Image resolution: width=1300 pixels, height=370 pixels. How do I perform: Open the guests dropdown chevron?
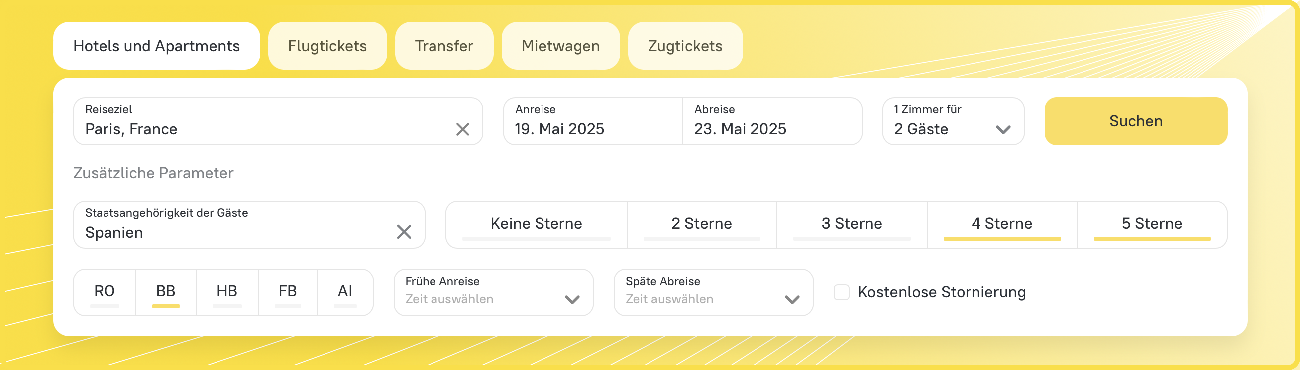(x=1003, y=130)
